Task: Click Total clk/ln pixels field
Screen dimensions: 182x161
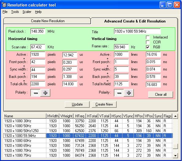Action: click(x=38, y=84)
